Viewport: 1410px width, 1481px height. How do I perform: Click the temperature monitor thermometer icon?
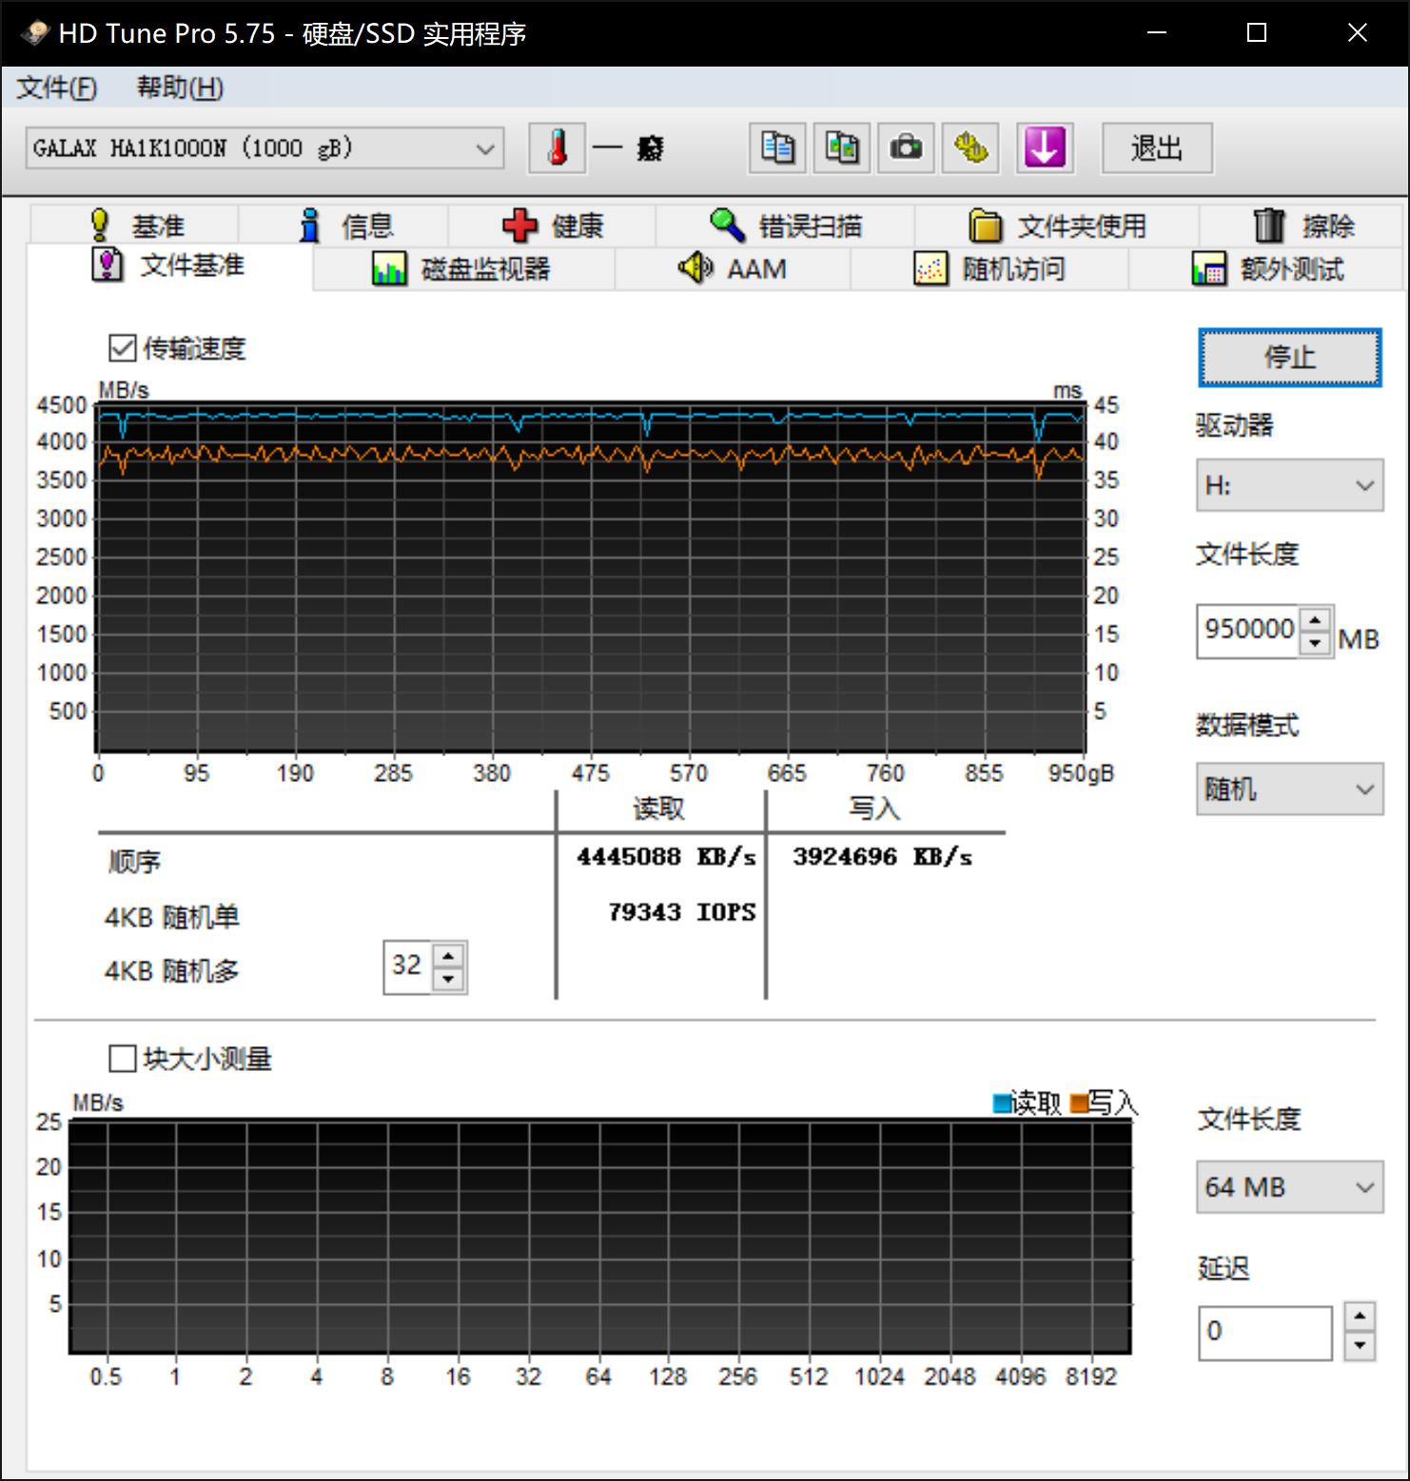(556, 148)
